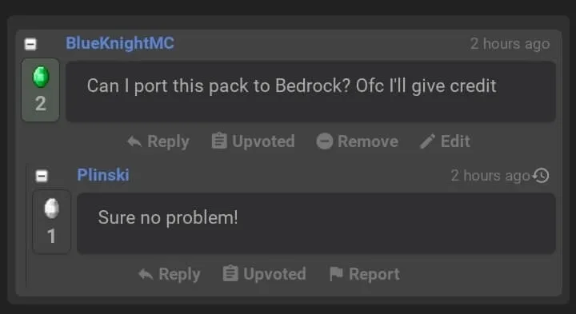
Task: Click the vote count 2 on BlueKnightMC's comment
Action: 41,104
